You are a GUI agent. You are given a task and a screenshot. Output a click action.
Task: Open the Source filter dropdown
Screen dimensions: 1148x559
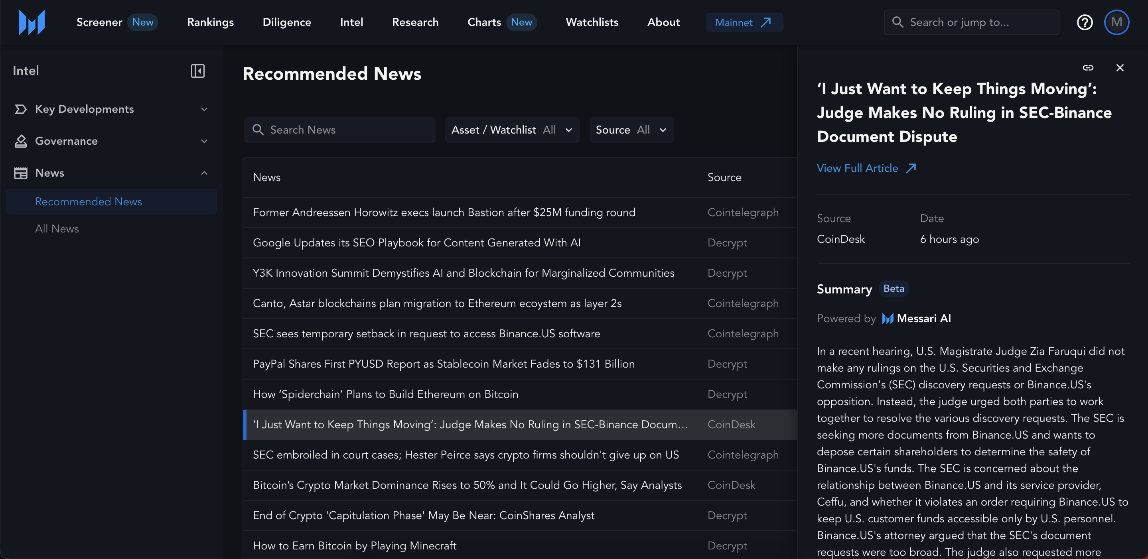coord(631,130)
